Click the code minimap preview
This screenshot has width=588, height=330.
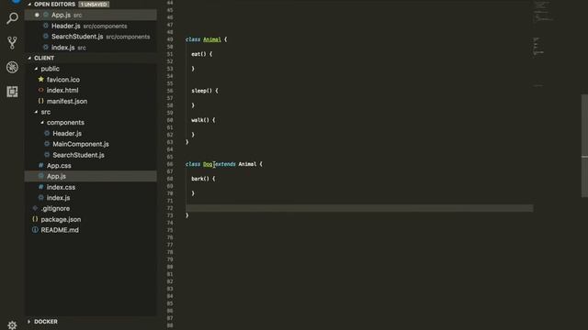[543, 45]
